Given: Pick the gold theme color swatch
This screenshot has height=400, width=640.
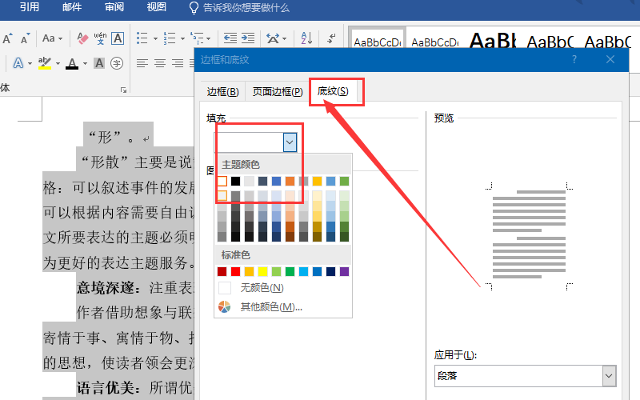Looking at the screenshot, I should (317, 182).
